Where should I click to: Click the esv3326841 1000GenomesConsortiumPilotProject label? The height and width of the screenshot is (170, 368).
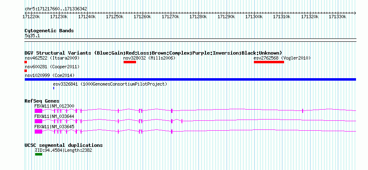click(x=110, y=84)
